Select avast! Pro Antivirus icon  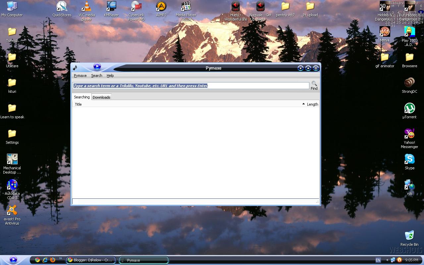[12, 215]
